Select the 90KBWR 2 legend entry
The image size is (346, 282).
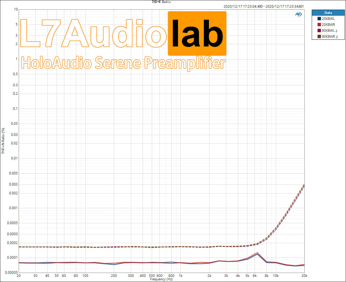pos(330,37)
